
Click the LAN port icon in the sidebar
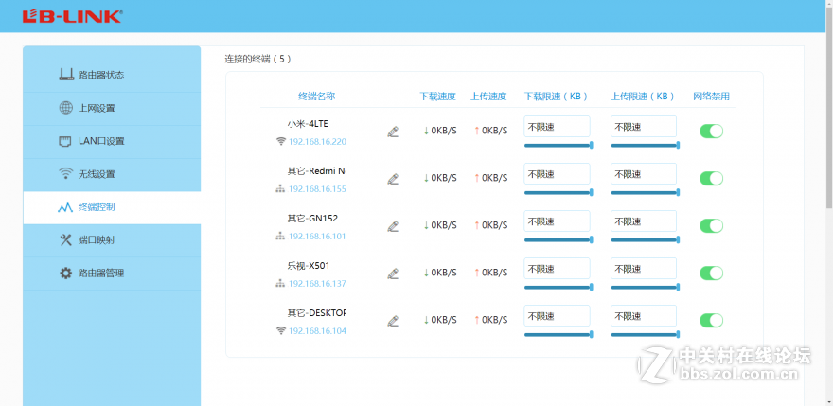click(x=64, y=141)
